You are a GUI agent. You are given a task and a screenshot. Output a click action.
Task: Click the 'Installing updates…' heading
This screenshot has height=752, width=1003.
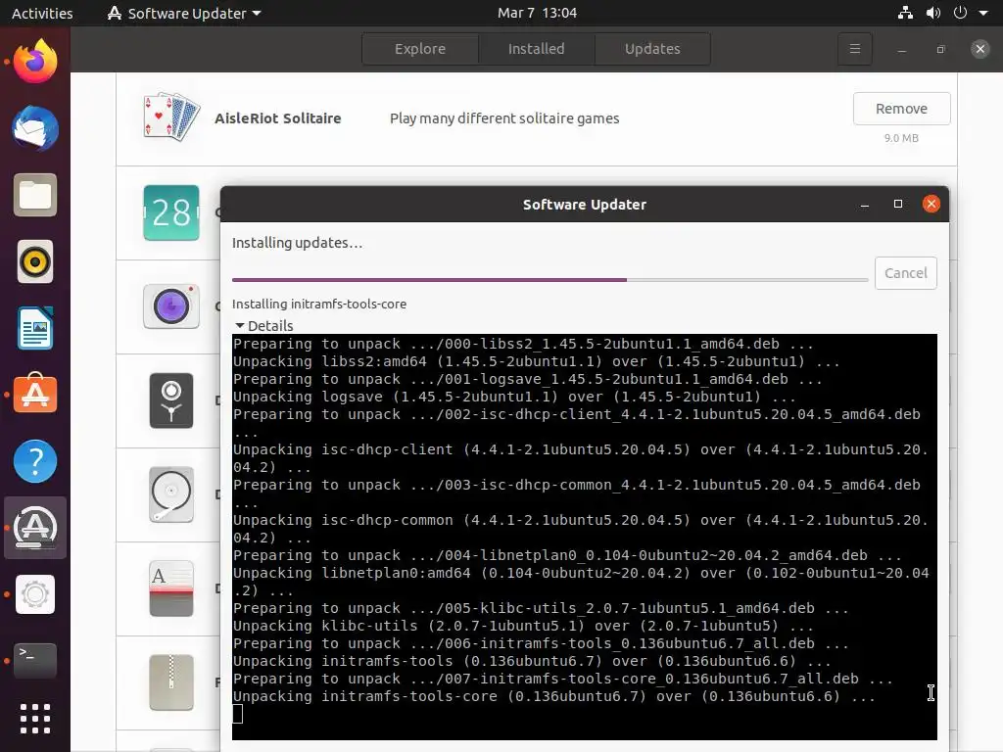tap(297, 243)
